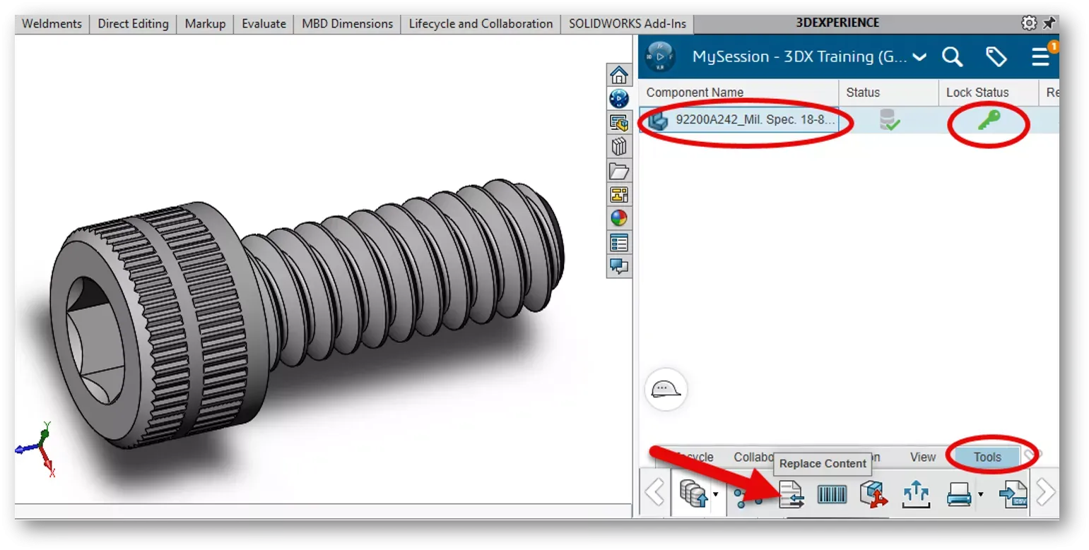Open dropdown arrow beside database save icon
1089x550 pixels.
[715, 494]
